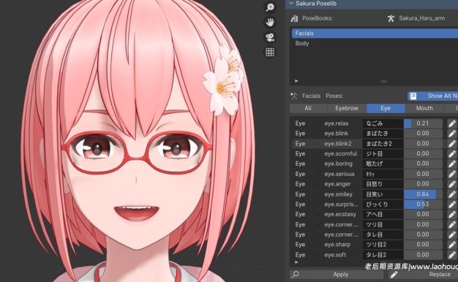Edit eye.serious using its pencil icon
This screenshot has height=282, width=458.
coord(452,174)
